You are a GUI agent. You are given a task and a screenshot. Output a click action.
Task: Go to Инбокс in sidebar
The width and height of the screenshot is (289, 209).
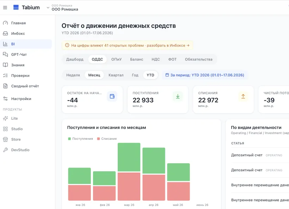pyautogui.click(x=26, y=34)
